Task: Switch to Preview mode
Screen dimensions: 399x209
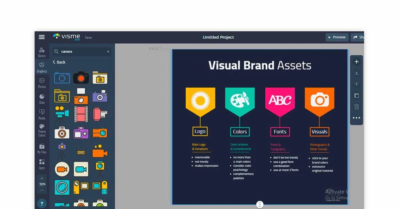Action: (337, 37)
